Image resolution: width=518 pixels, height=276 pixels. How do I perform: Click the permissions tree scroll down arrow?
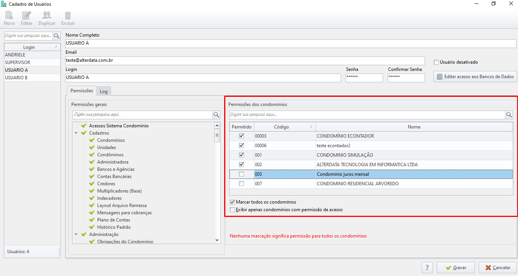[217, 241]
